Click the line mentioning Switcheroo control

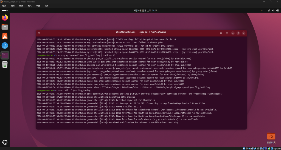coord(127,110)
